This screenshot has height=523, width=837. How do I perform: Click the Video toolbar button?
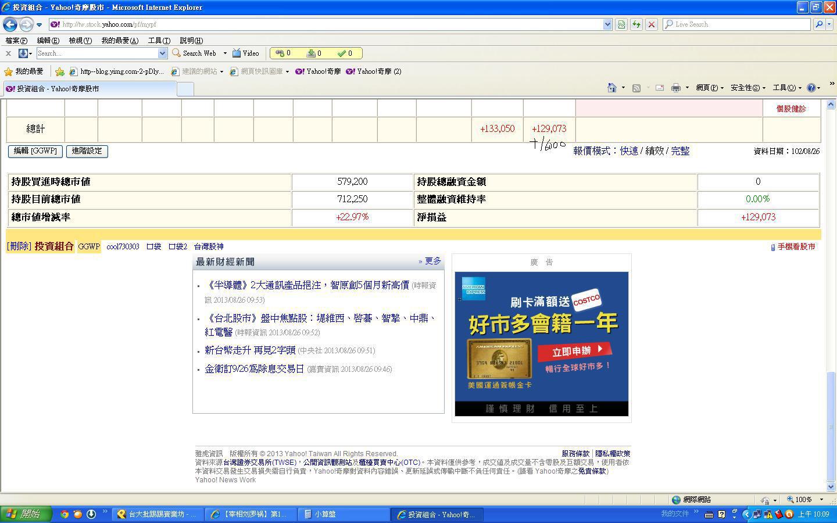click(x=246, y=53)
